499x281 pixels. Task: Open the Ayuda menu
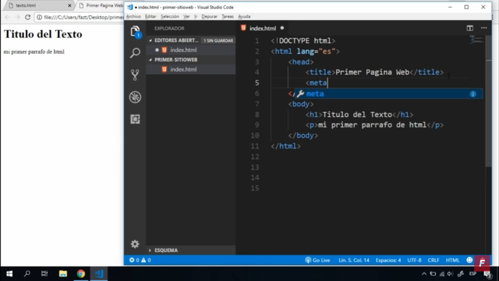click(244, 16)
